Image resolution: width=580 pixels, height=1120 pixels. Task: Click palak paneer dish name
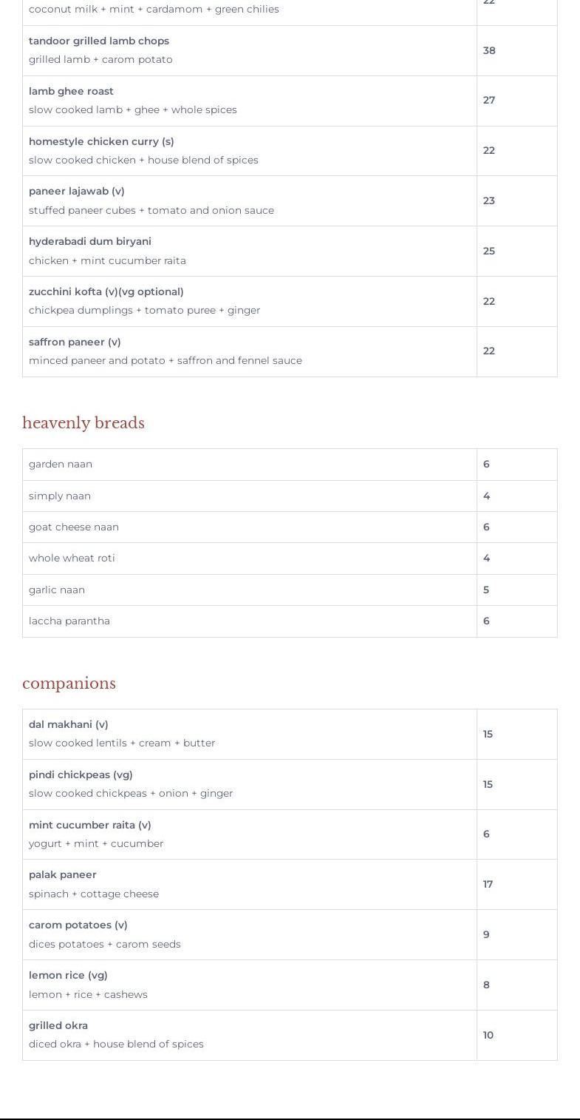63,874
